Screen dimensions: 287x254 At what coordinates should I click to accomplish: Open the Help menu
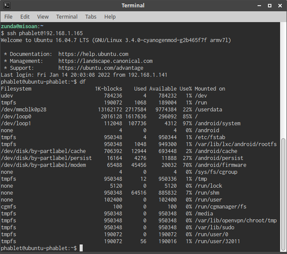[x=110, y=17]
